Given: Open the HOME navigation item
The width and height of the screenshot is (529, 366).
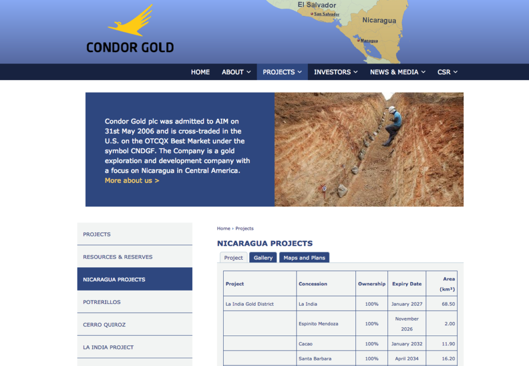Looking at the screenshot, I should pos(200,72).
